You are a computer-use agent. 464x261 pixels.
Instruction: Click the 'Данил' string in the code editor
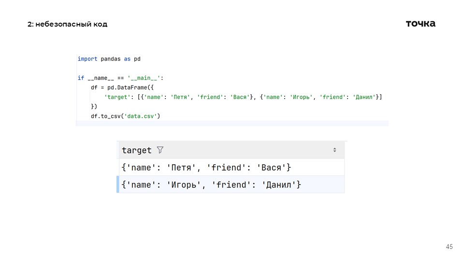(364, 97)
